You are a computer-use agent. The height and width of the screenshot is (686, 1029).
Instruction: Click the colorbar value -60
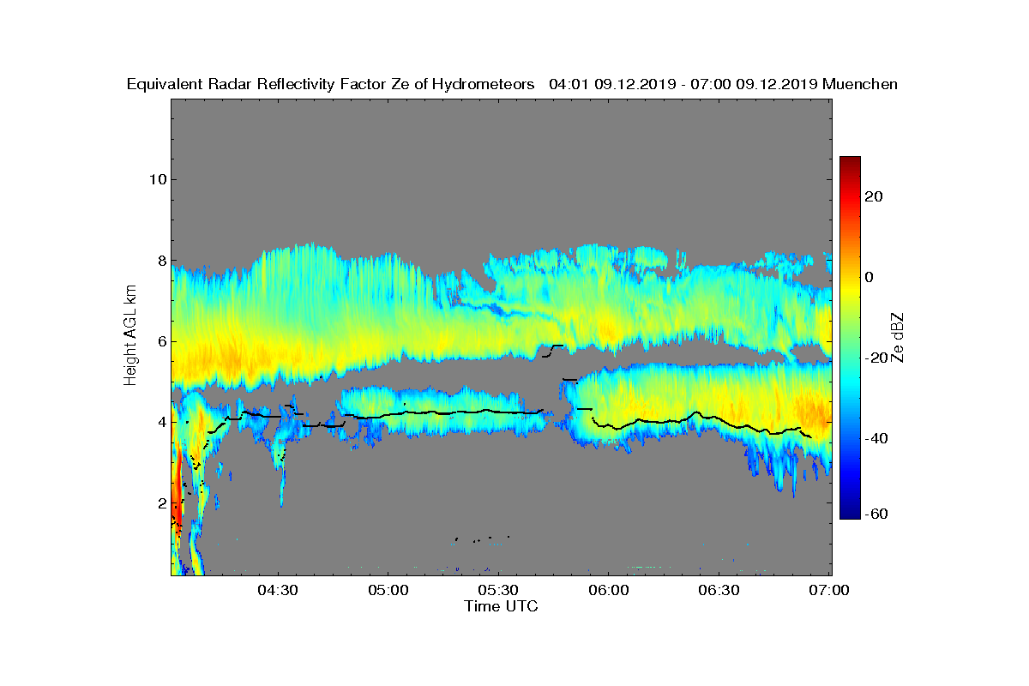(877, 514)
